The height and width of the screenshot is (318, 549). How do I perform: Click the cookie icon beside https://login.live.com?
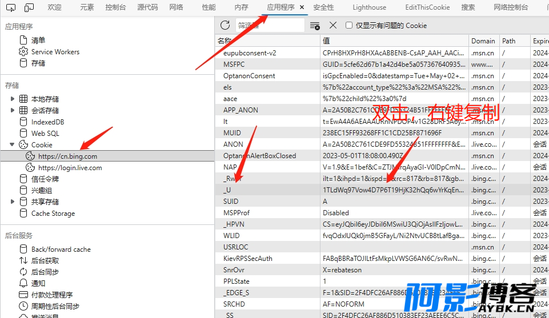[30, 168]
